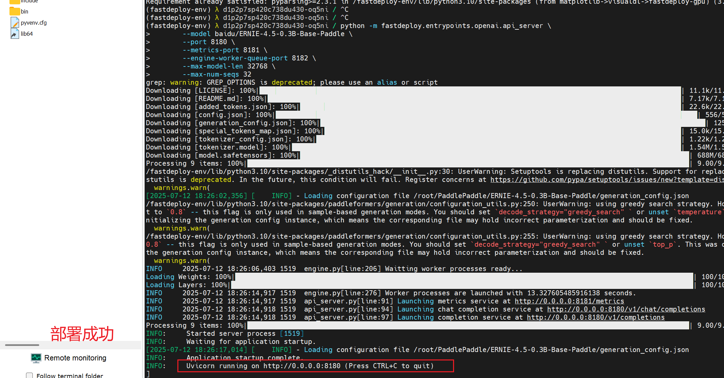Open the v1/completions service URL
Image resolution: width=724 pixels, height=378 pixels.
point(596,318)
